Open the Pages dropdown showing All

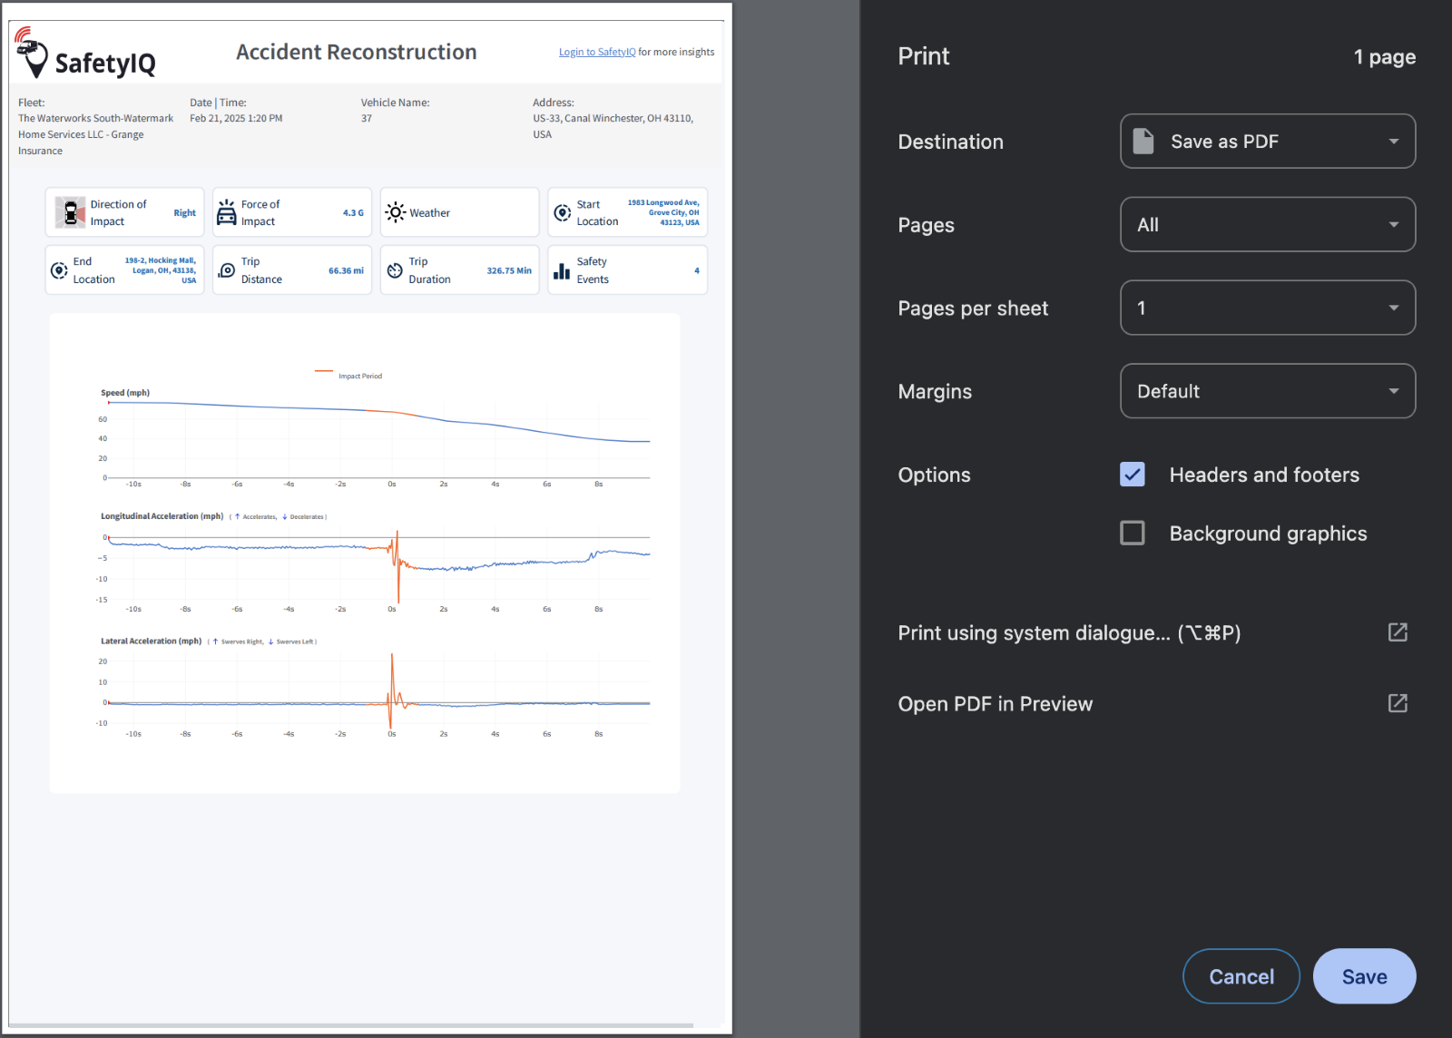(1268, 224)
